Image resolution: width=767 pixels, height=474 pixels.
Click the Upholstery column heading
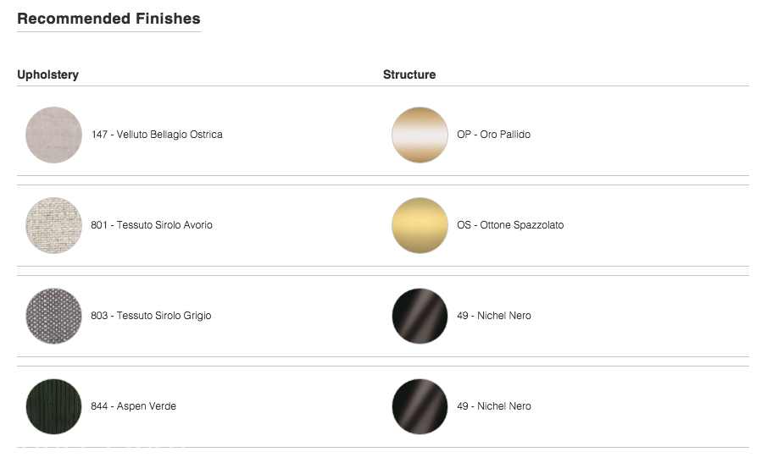click(48, 74)
